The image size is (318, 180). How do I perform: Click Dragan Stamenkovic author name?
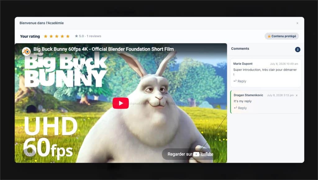(x=248, y=95)
